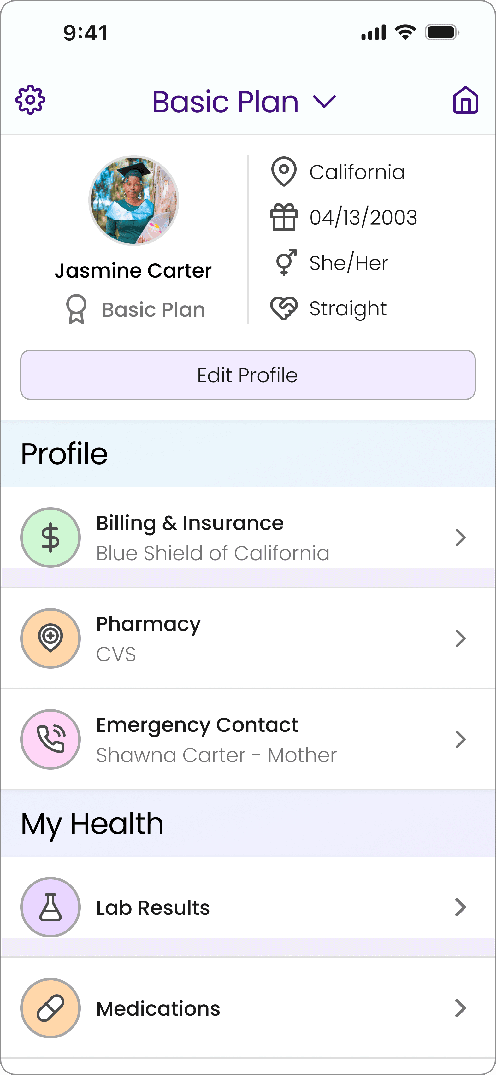Tap the birthday gift icon
Screen dimensions: 496x1075
[x=284, y=217]
